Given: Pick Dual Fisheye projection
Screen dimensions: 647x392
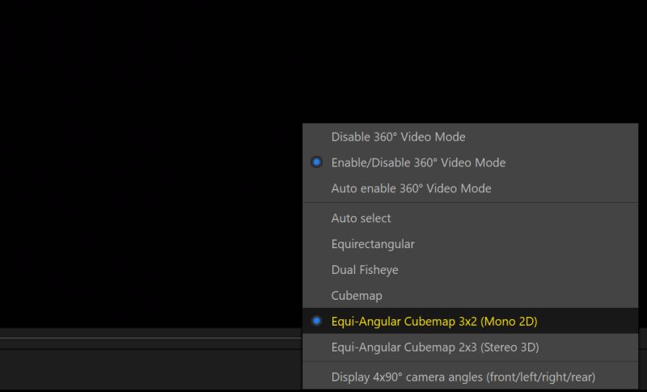Looking at the screenshot, I should coord(471,270).
